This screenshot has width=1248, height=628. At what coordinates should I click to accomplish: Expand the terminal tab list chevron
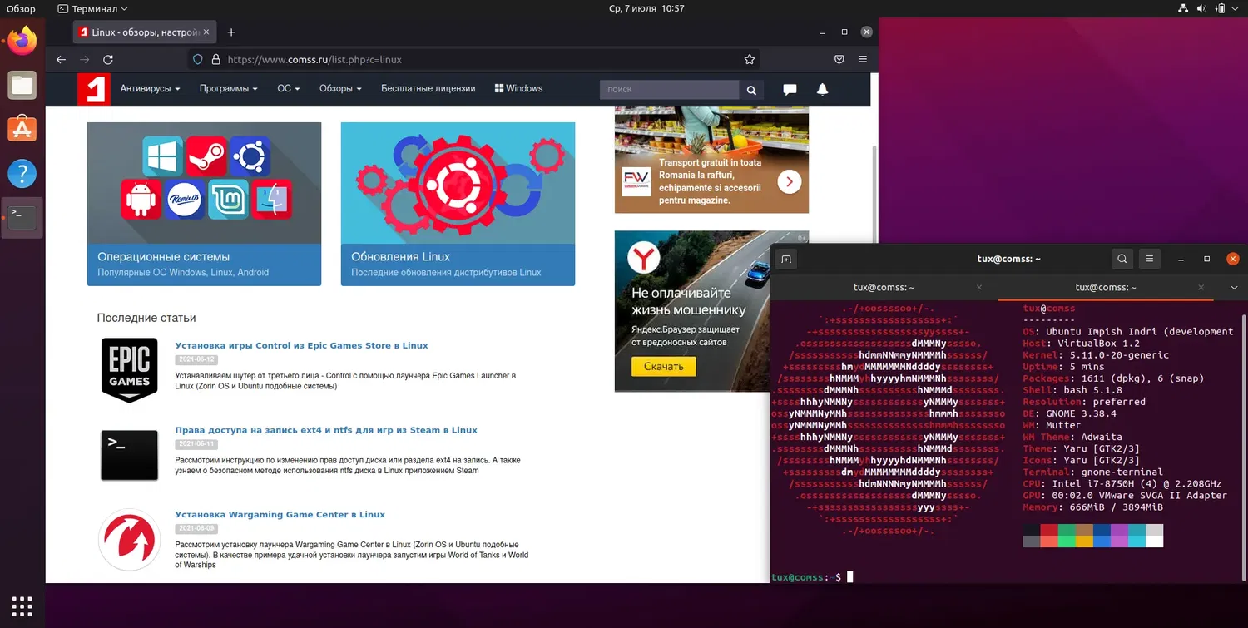pos(1234,288)
